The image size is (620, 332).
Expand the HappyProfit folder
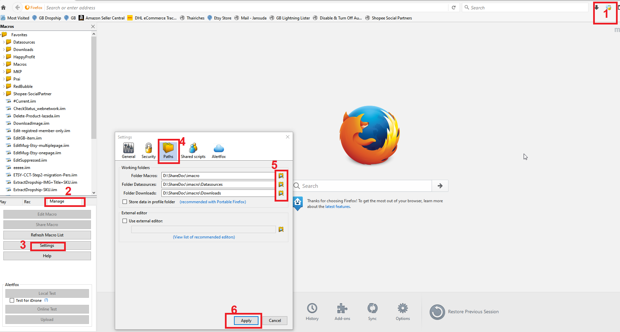tap(4, 57)
